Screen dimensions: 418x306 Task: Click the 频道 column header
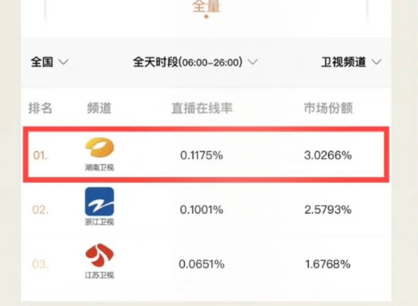[99, 108]
